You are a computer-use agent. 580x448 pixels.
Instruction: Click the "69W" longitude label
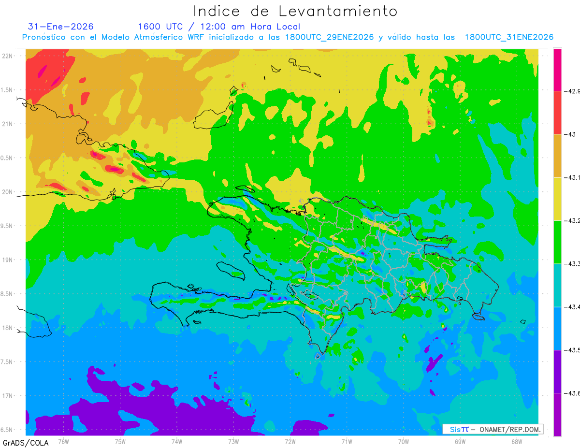460,441
